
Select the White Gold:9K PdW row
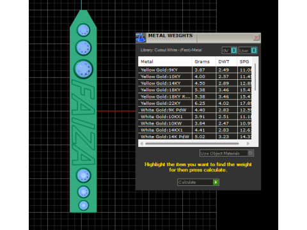(x=195, y=110)
